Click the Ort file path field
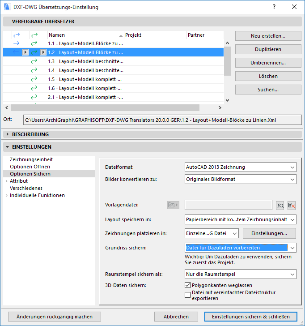Viewport: 305px width, 326px height. tap(162, 120)
